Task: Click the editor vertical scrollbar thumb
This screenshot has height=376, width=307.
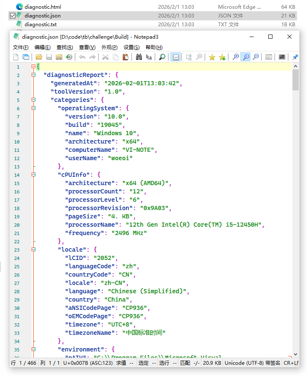Action: pos(295,80)
